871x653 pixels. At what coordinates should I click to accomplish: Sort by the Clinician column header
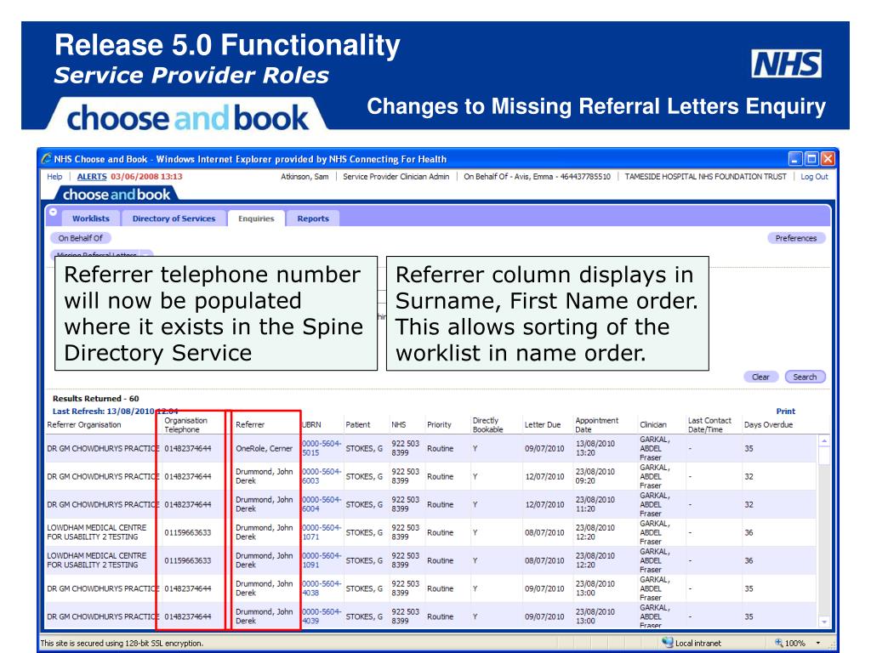coord(652,425)
